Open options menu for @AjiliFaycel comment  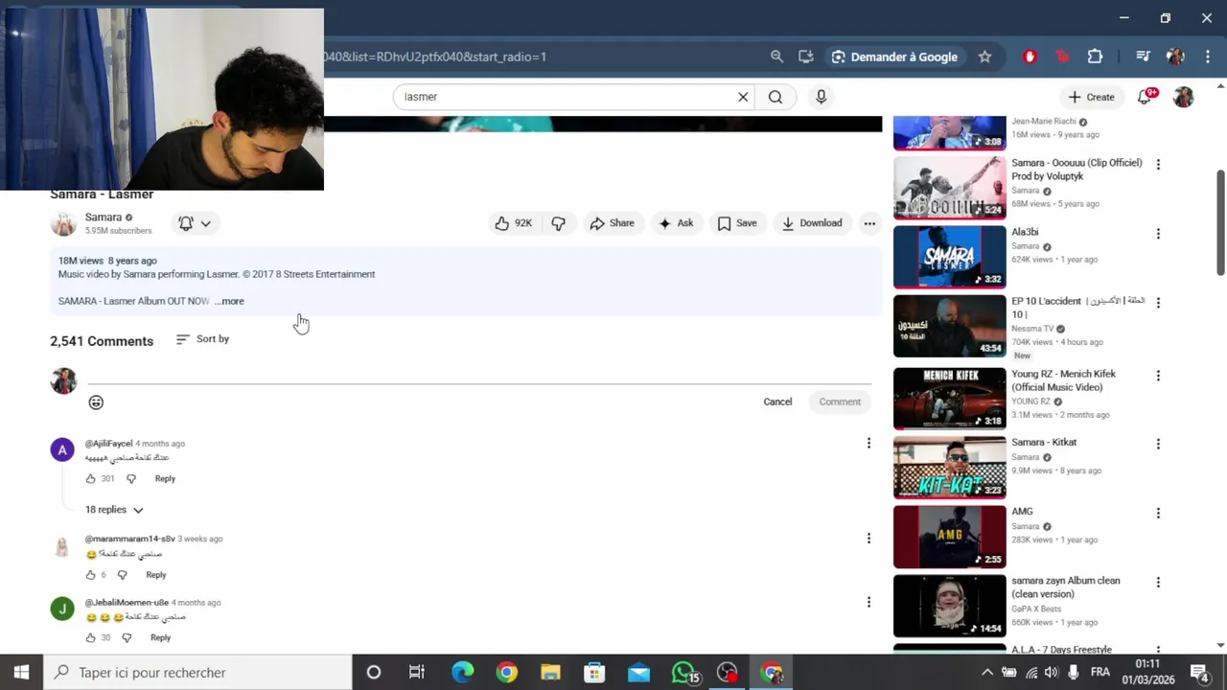868,443
